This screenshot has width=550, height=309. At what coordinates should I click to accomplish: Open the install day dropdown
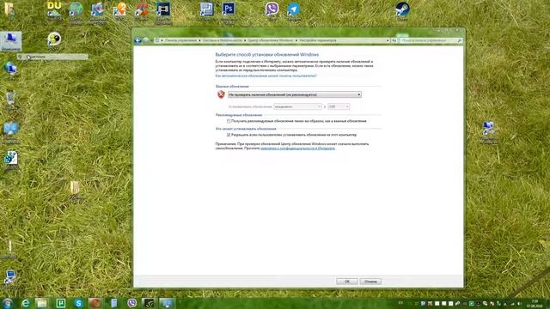297,106
